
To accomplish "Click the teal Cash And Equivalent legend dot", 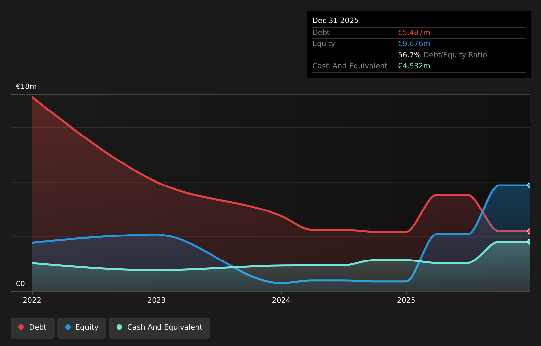I will click(119, 327).
